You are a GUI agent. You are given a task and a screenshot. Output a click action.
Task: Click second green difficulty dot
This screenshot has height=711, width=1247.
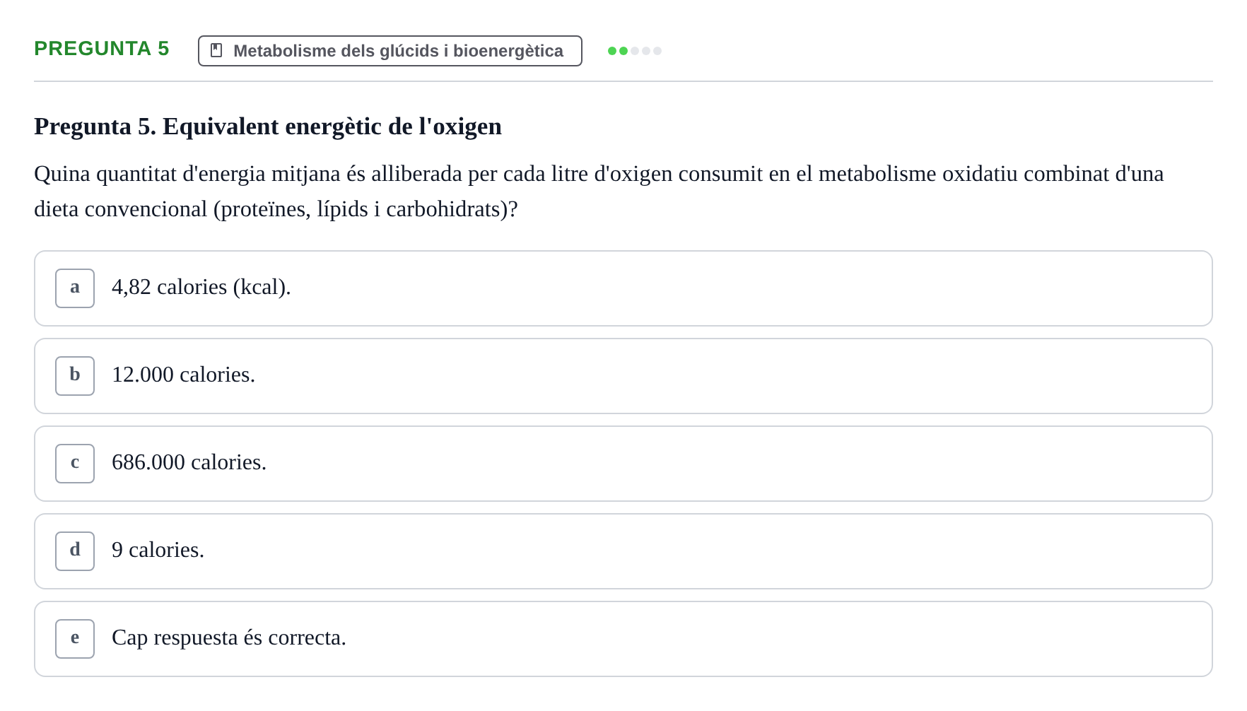click(623, 51)
